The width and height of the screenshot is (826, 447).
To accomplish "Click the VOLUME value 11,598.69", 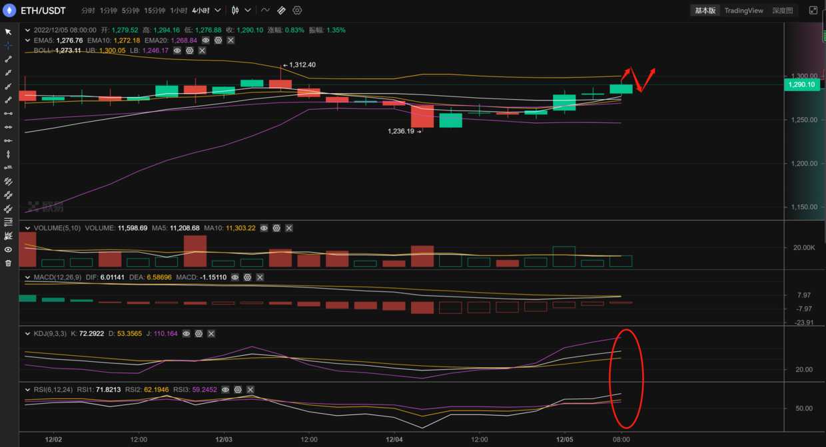I will tap(133, 228).
